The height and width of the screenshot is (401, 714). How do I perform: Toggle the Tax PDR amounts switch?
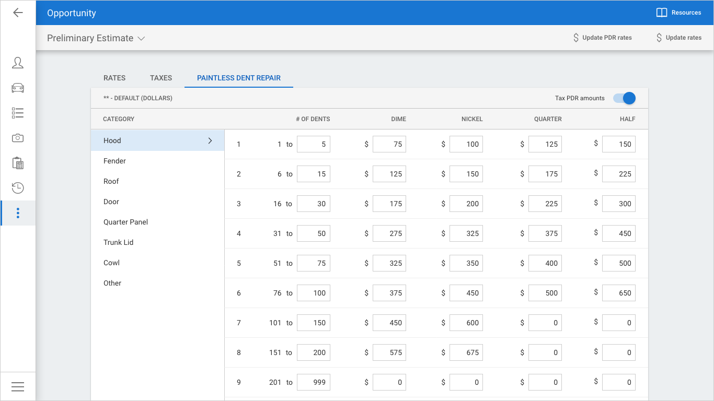pyautogui.click(x=624, y=98)
